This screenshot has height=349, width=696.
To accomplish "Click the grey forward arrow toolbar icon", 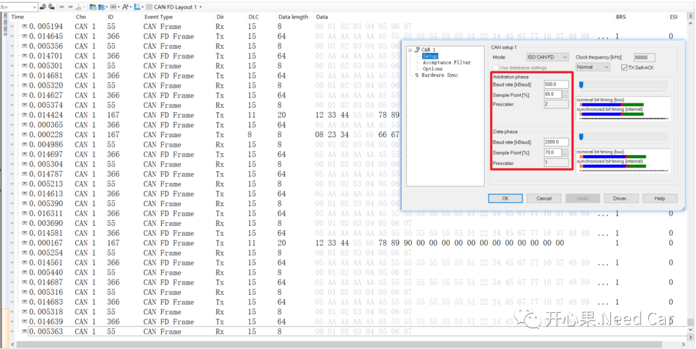I will [70, 6].
